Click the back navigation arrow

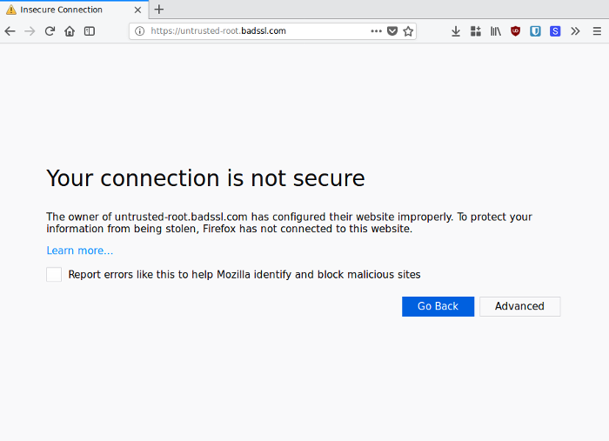click(x=10, y=30)
